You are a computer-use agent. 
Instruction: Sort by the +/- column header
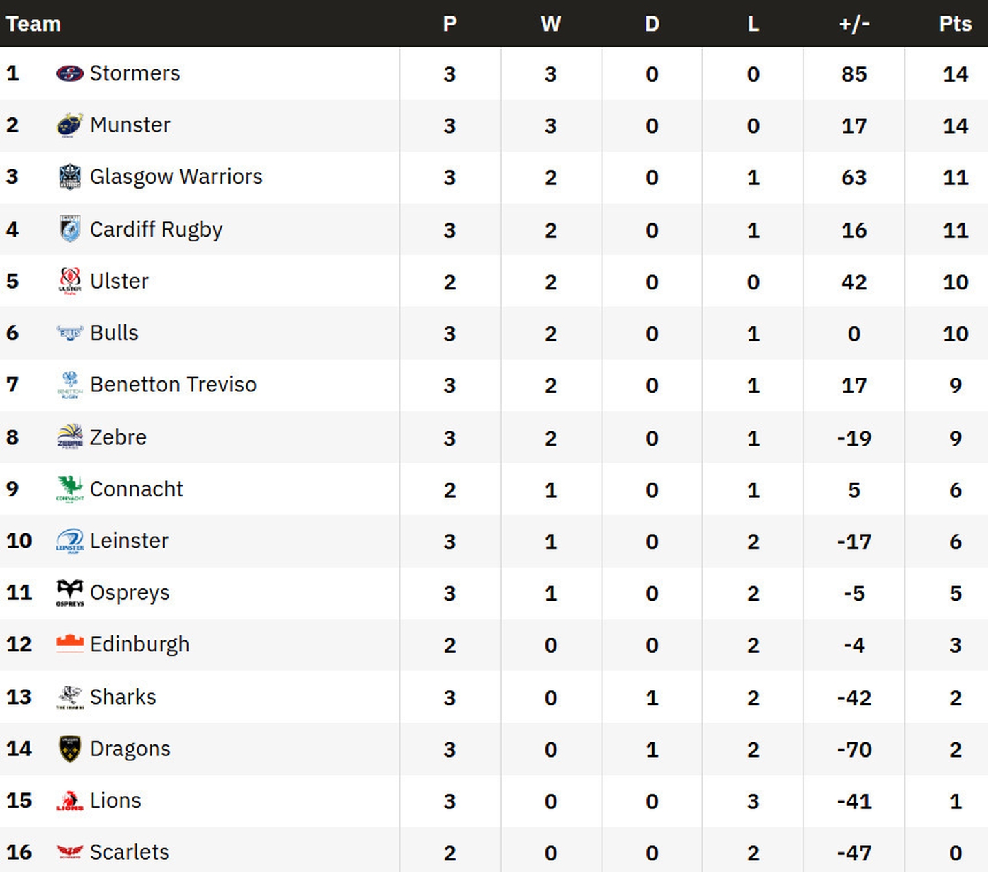854,24
